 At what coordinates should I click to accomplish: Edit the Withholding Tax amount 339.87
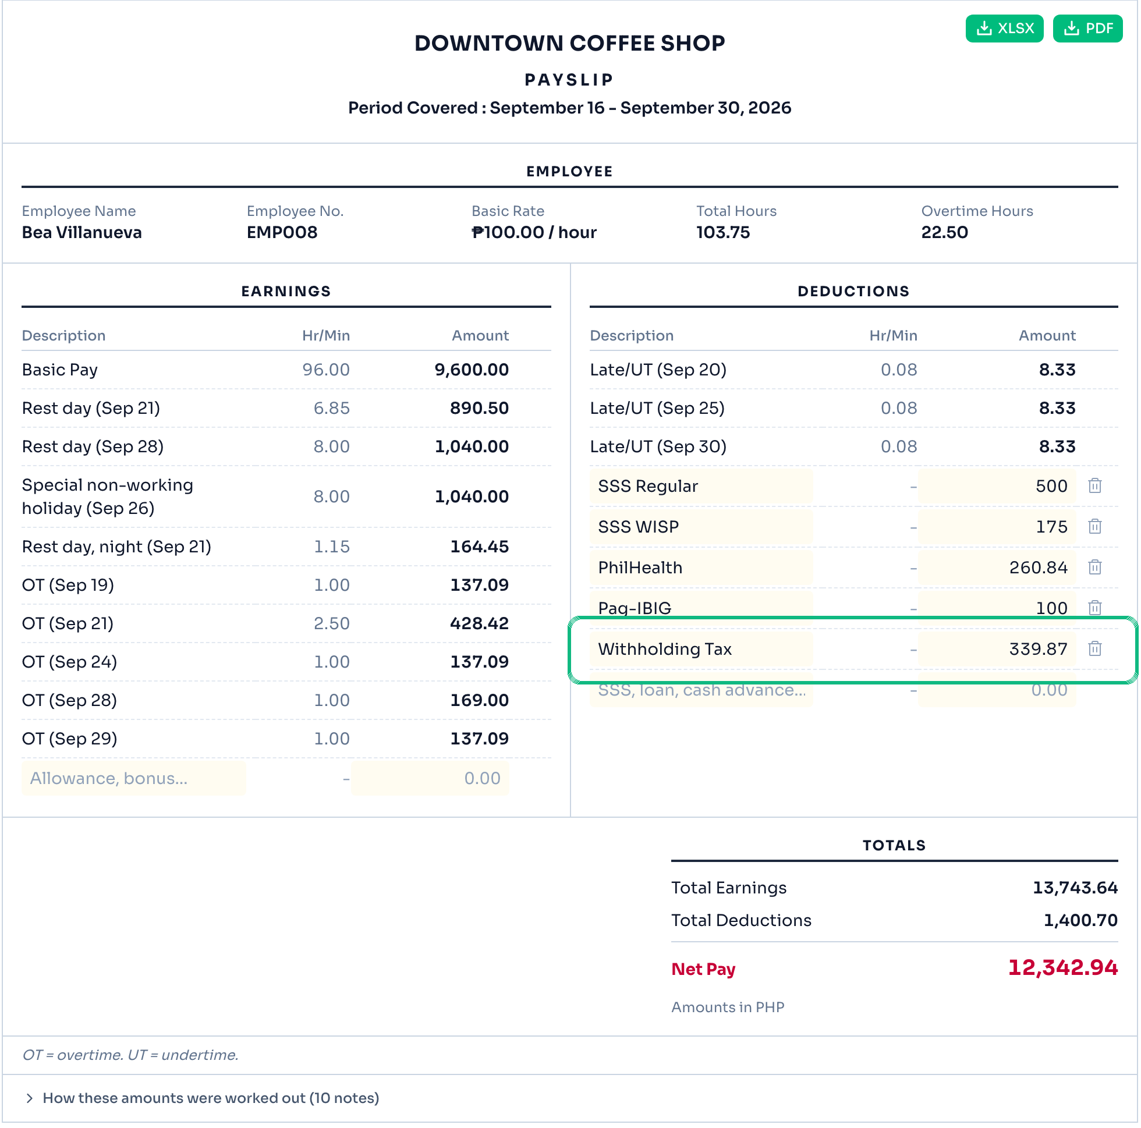[997, 649]
